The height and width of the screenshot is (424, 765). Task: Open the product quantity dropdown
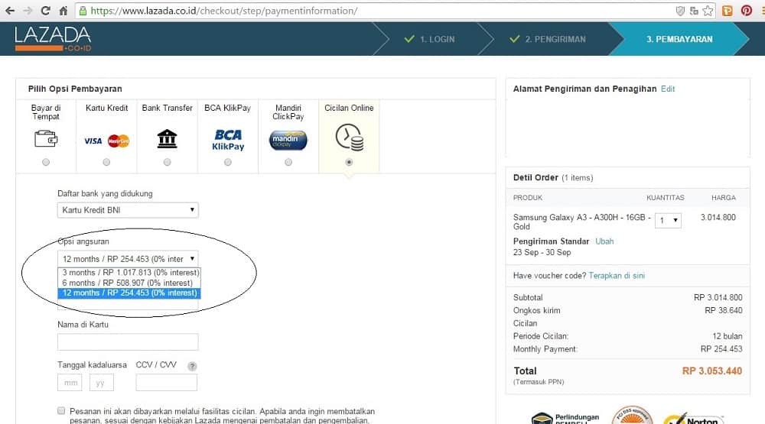click(666, 221)
